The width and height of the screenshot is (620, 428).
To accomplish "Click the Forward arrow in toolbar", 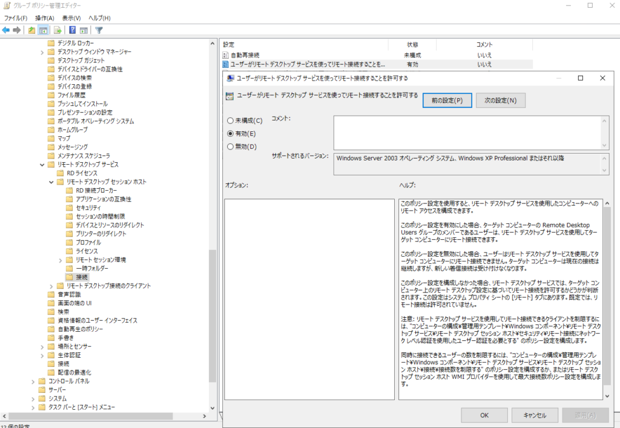I will point(16,30).
